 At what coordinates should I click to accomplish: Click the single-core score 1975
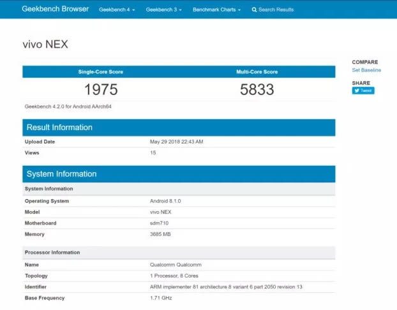[x=101, y=90]
